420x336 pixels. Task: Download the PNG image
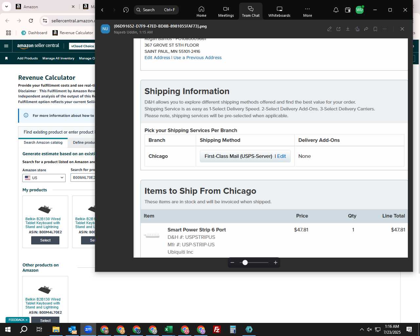coord(348,29)
